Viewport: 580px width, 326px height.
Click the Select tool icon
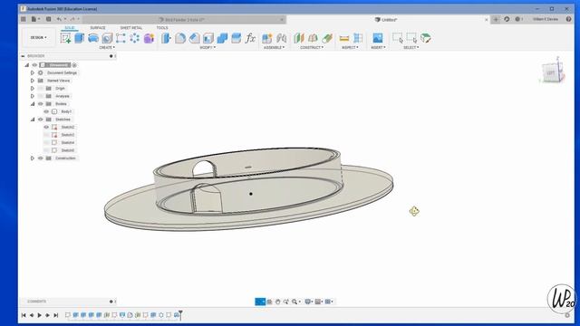pyautogui.click(x=398, y=38)
